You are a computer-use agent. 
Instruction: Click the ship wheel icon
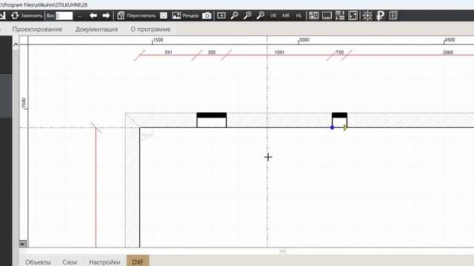point(367,16)
